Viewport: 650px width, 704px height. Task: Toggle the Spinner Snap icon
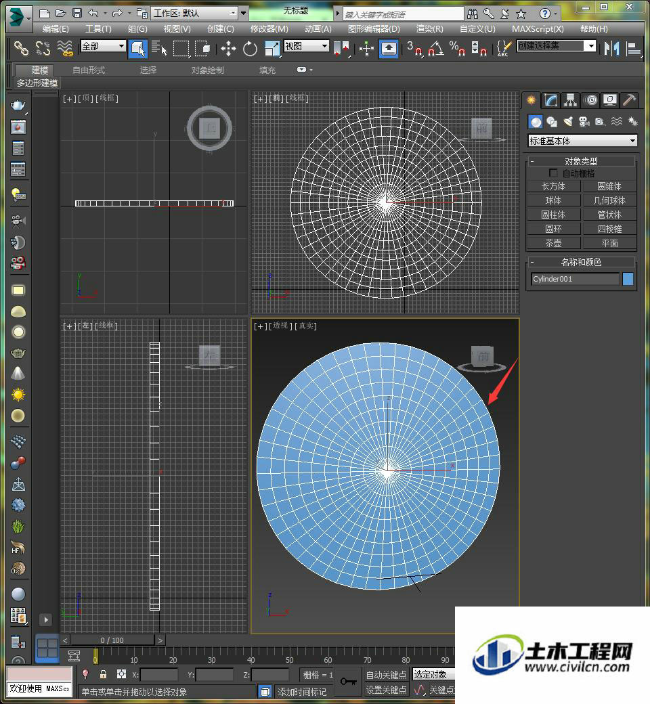pos(479,48)
